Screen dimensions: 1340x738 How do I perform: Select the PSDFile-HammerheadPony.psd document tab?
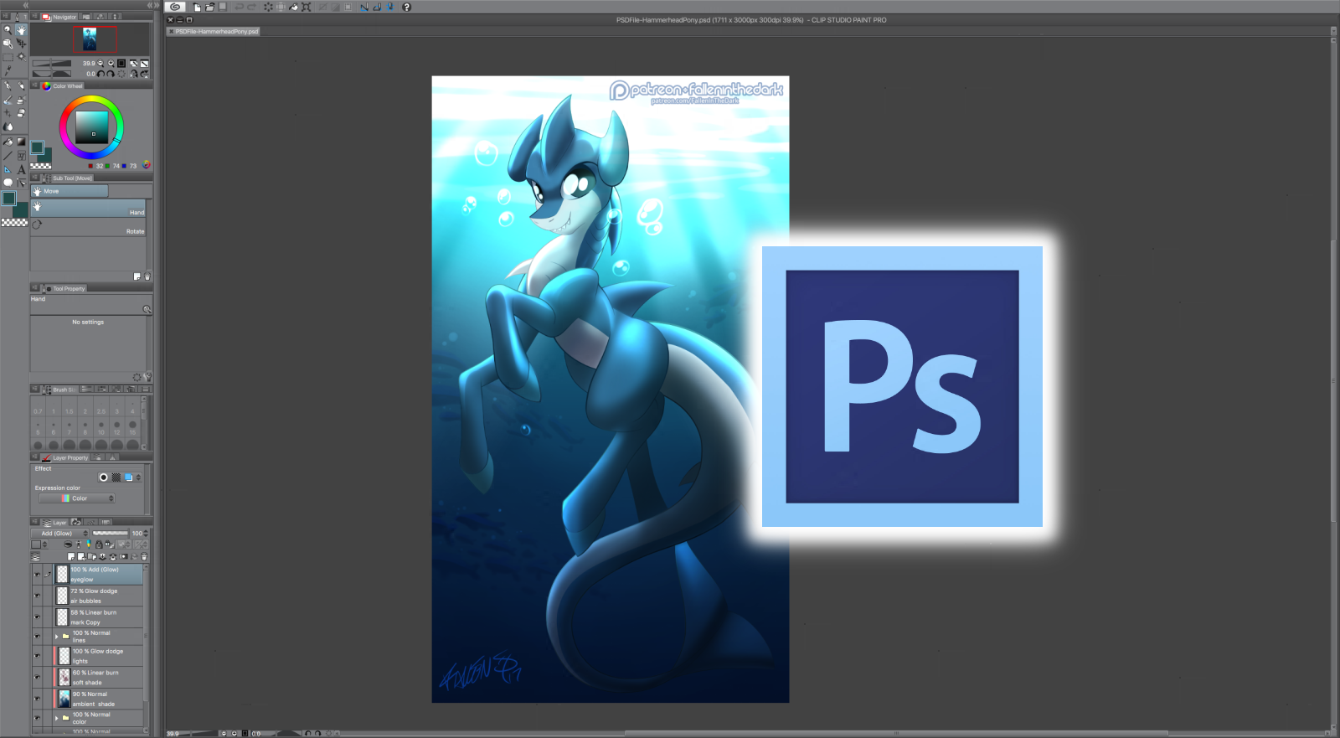pyautogui.click(x=214, y=32)
